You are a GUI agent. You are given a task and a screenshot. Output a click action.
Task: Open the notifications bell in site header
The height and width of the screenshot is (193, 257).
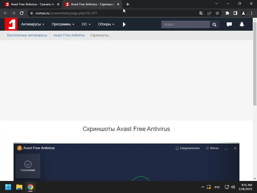coord(242,24)
